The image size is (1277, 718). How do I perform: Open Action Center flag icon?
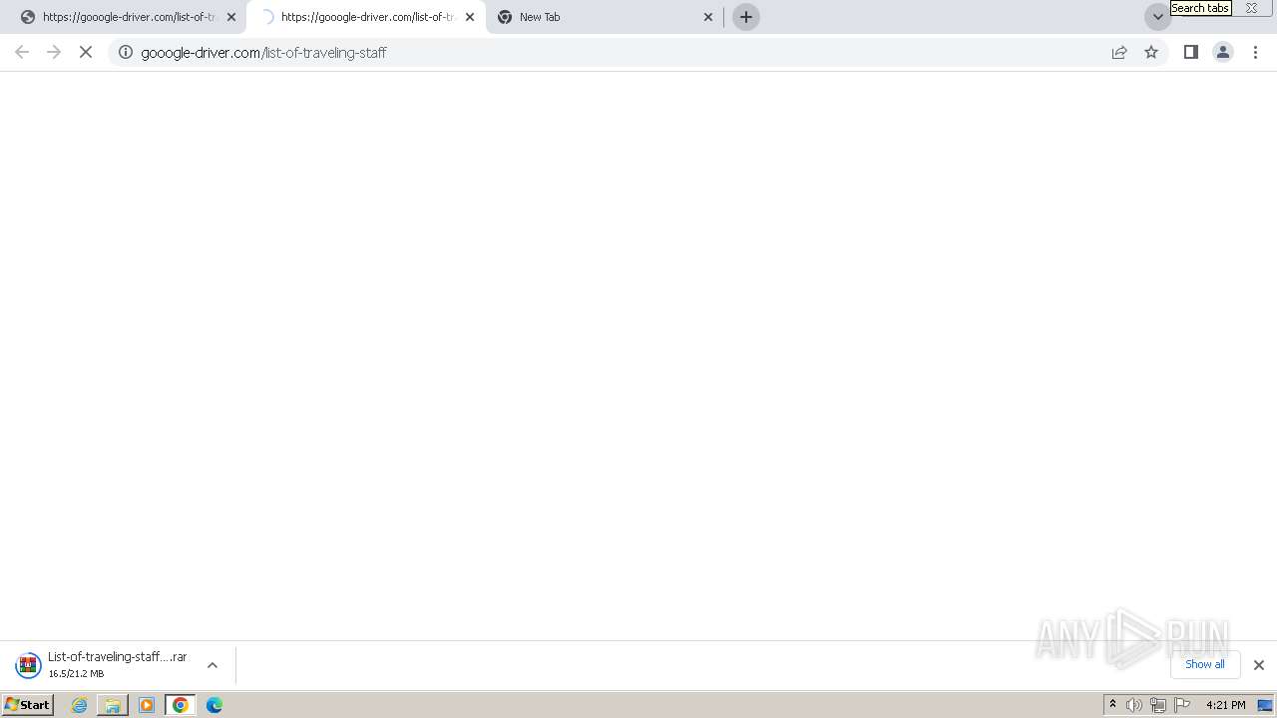pos(1182,705)
